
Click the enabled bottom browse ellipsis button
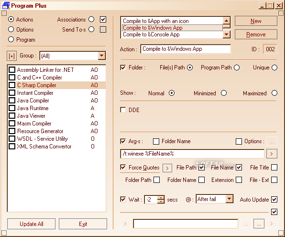coord(259,224)
